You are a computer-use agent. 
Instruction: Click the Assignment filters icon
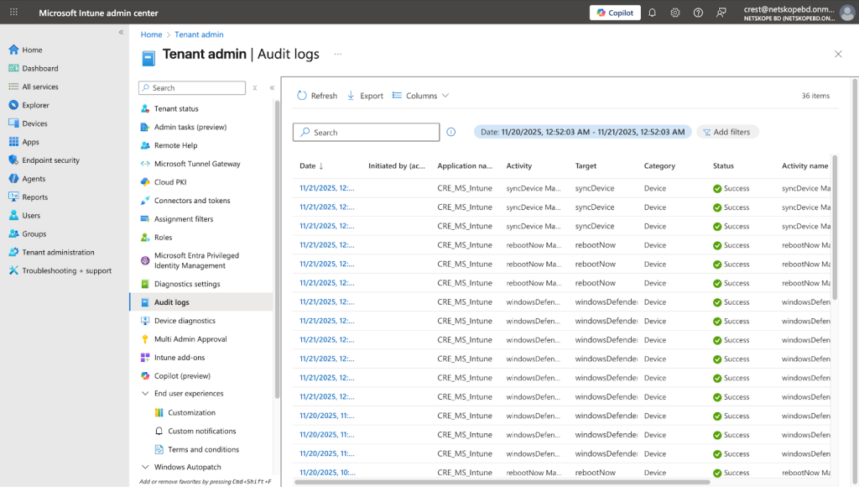pos(145,219)
